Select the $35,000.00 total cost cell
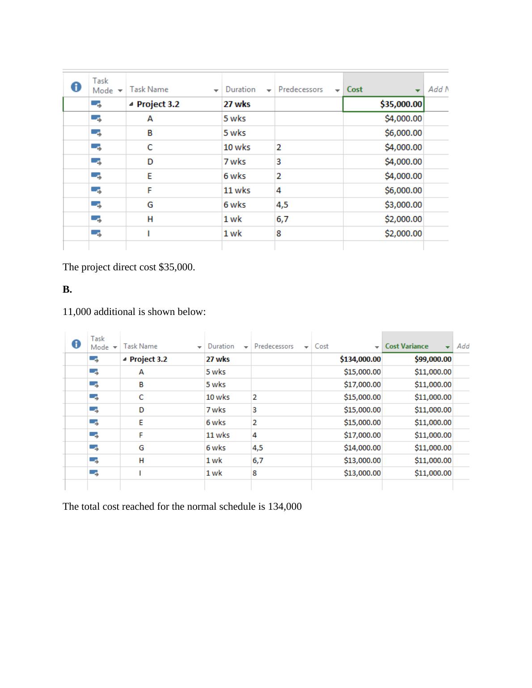 (383, 104)
